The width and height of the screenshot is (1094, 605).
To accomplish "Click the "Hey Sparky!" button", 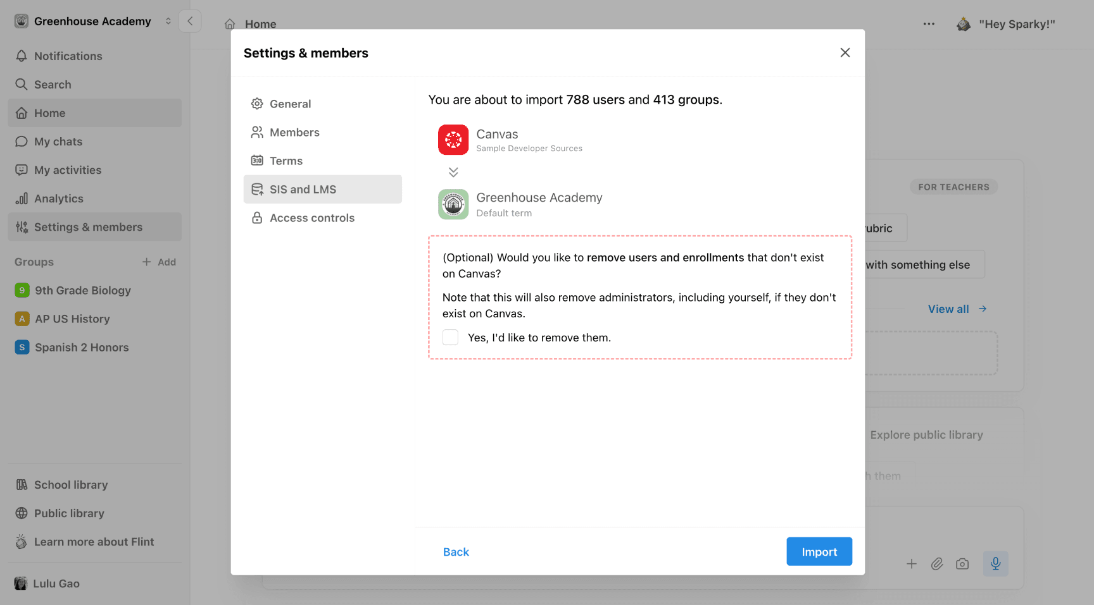I will tap(1005, 24).
